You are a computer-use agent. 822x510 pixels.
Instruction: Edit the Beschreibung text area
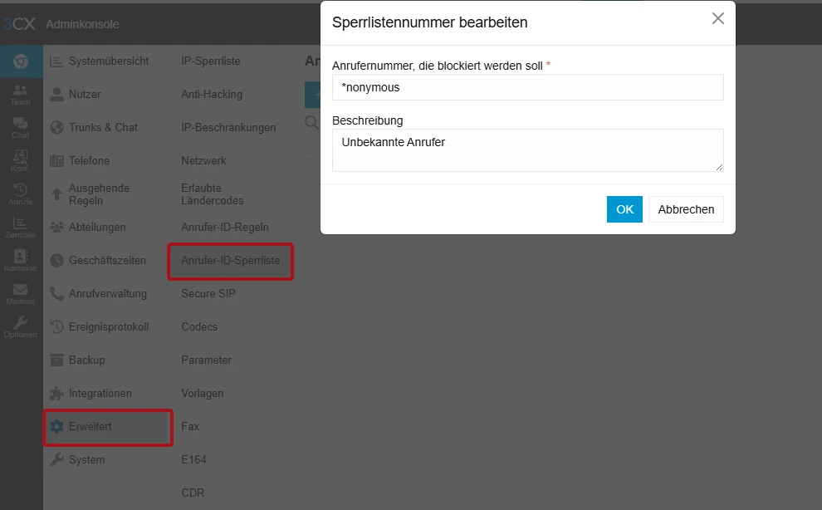[x=527, y=148]
